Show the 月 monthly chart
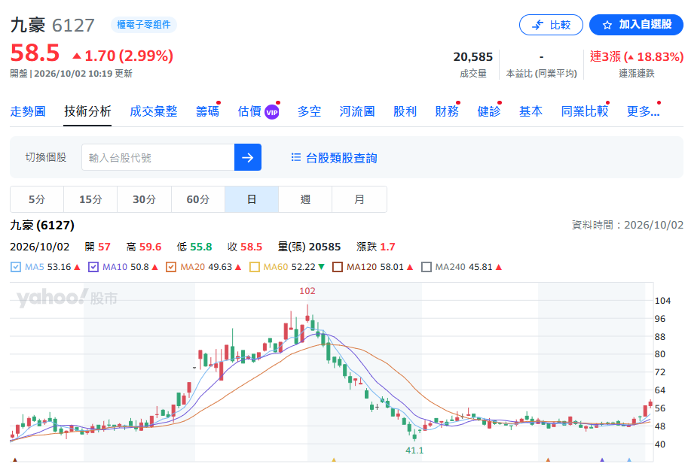The image size is (685, 467). point(359,199)
